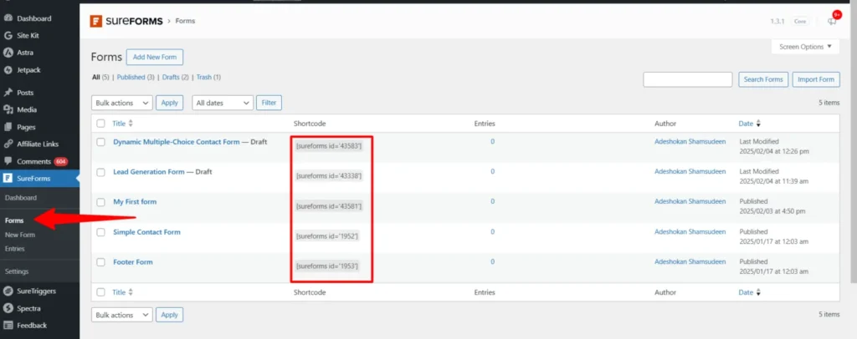Open the SureForms Dashboard submenu item
This screenshot has height=339, width=857.
coord(21,198)
